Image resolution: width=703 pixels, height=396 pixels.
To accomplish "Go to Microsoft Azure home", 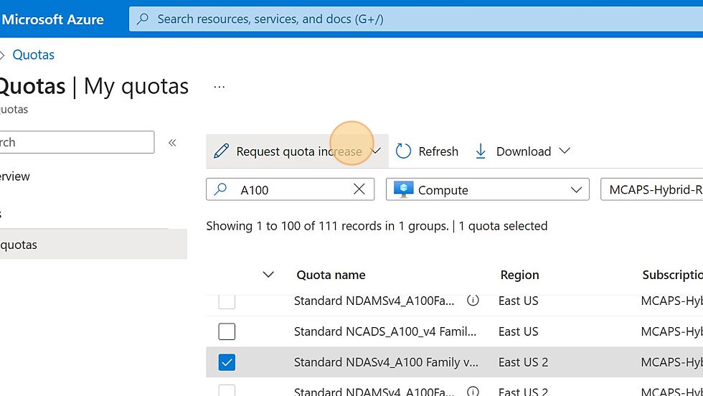I will (x=52, y=19).
